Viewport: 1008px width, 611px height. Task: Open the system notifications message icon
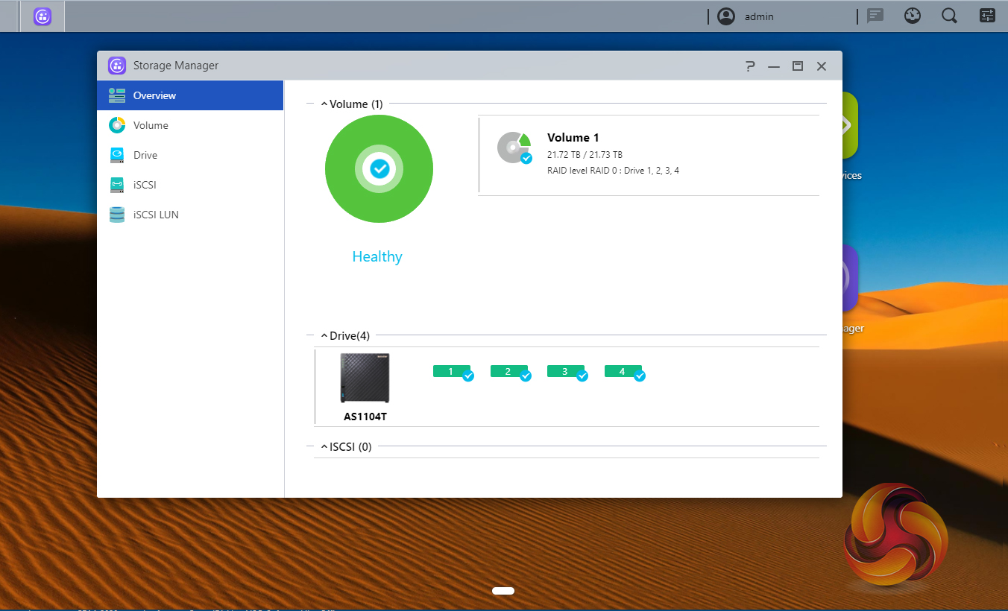[875, 16]
